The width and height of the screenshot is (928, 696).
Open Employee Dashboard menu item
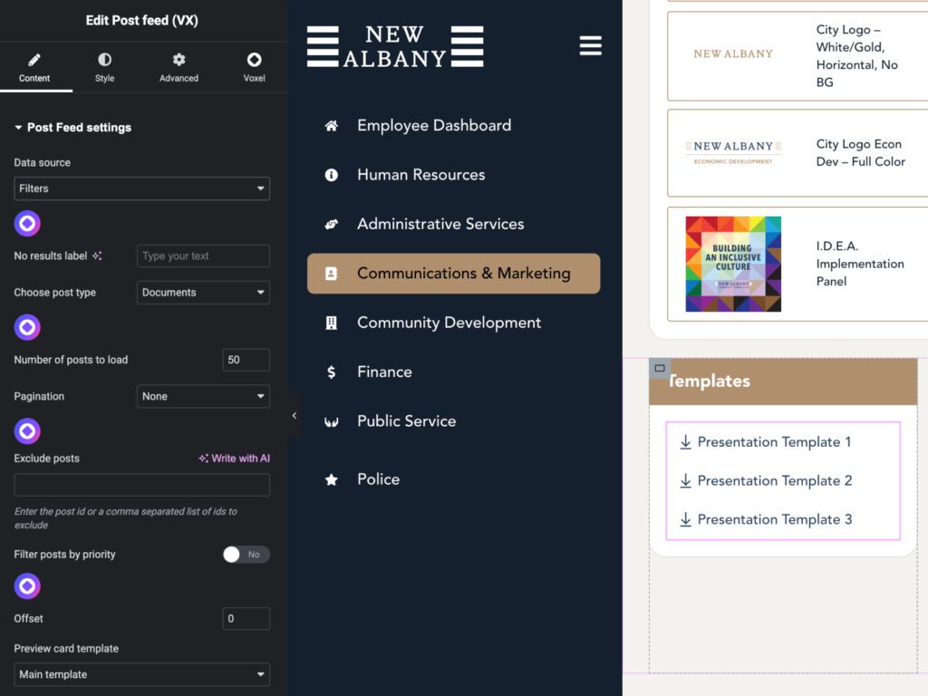click(x=434, y=125)
